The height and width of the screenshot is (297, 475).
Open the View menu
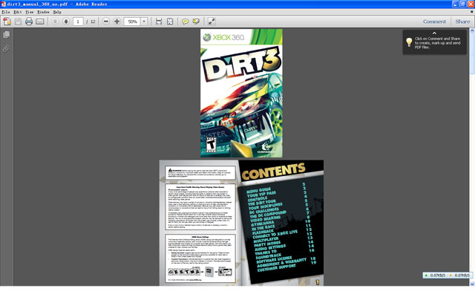click(30, 12)
